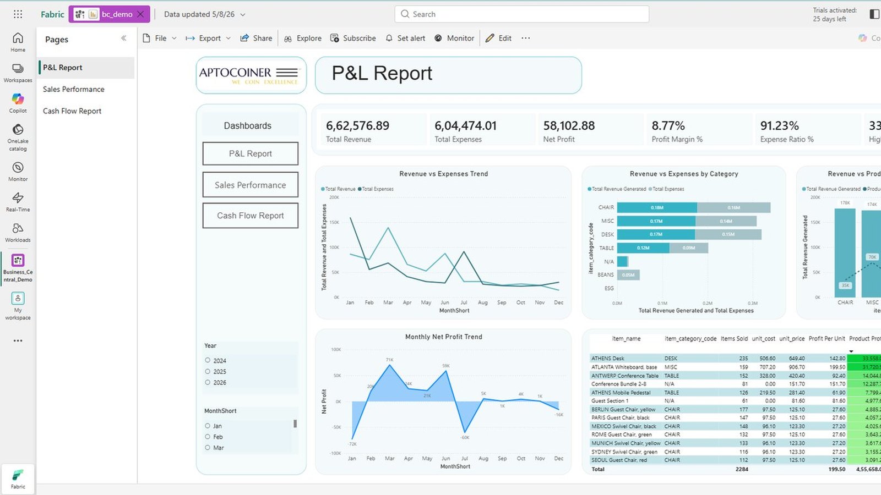This screenshot has height=495, width=881.
Task: Open the P&L Report page tab
Action: coord(86,68)
